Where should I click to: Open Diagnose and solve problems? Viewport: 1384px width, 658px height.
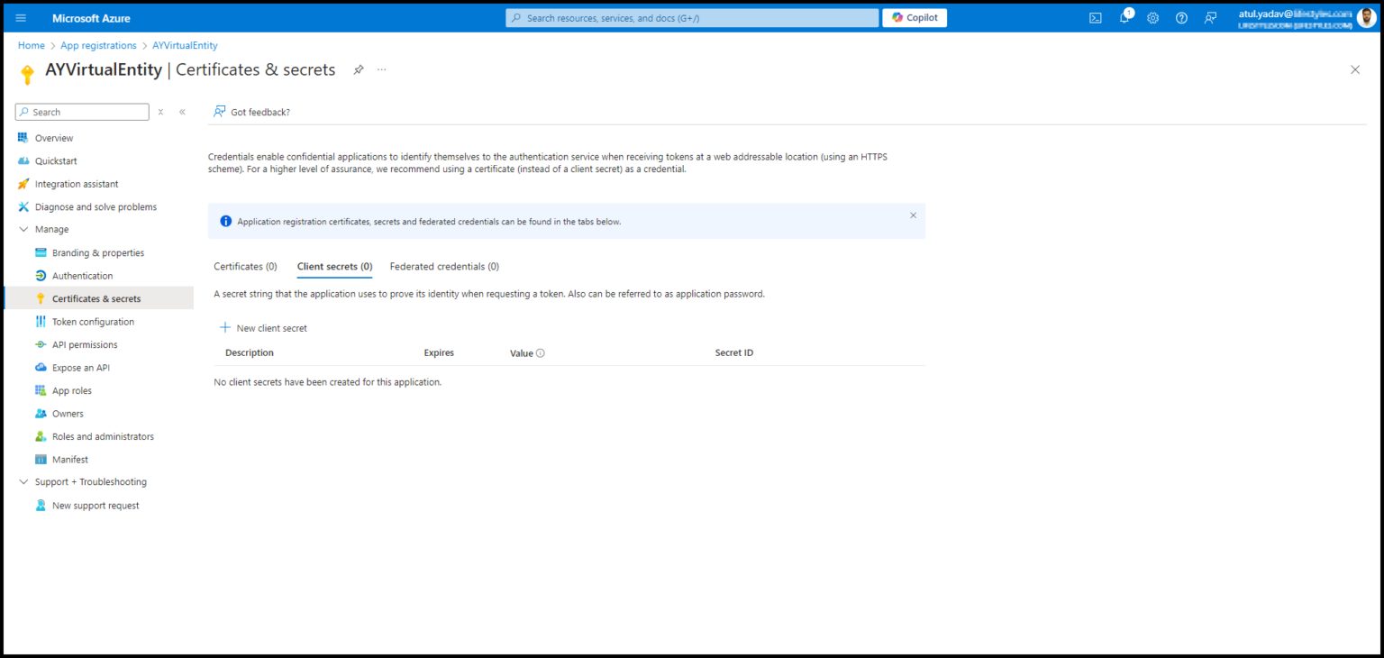point(95,206)
